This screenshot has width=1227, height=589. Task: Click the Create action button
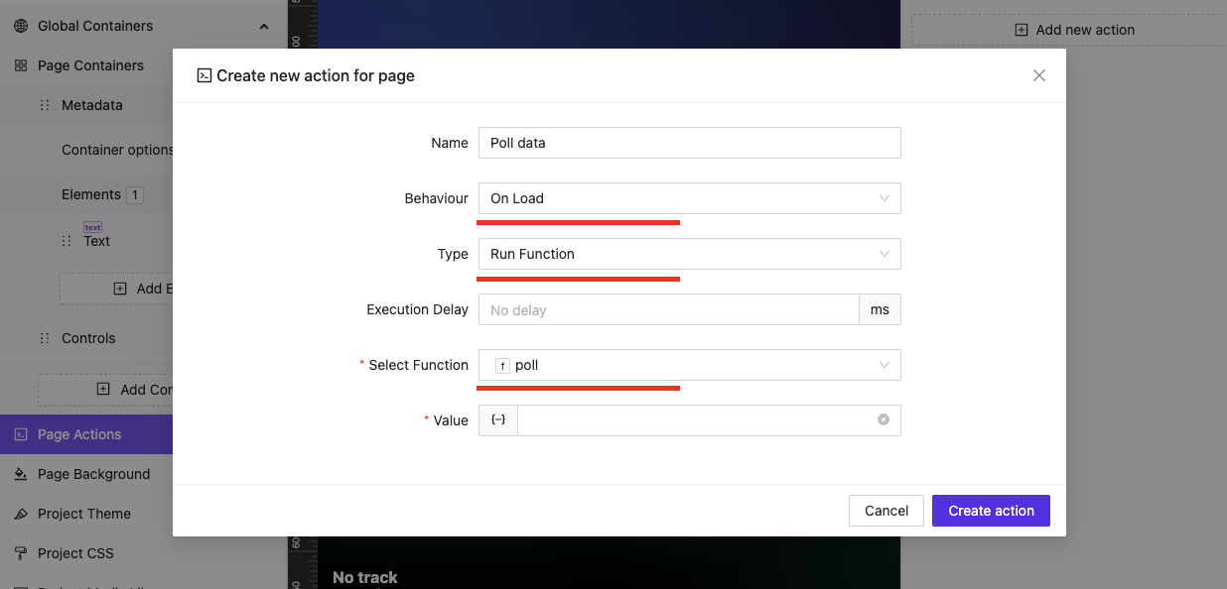(x=991, y=511)
